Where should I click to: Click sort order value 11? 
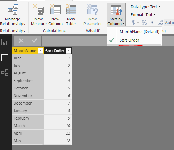(x=58, y=133)
